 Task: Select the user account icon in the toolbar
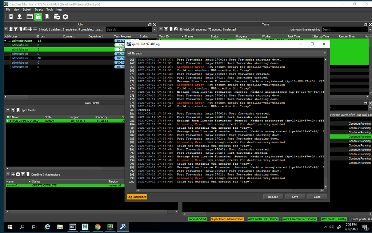coord(19,17)
